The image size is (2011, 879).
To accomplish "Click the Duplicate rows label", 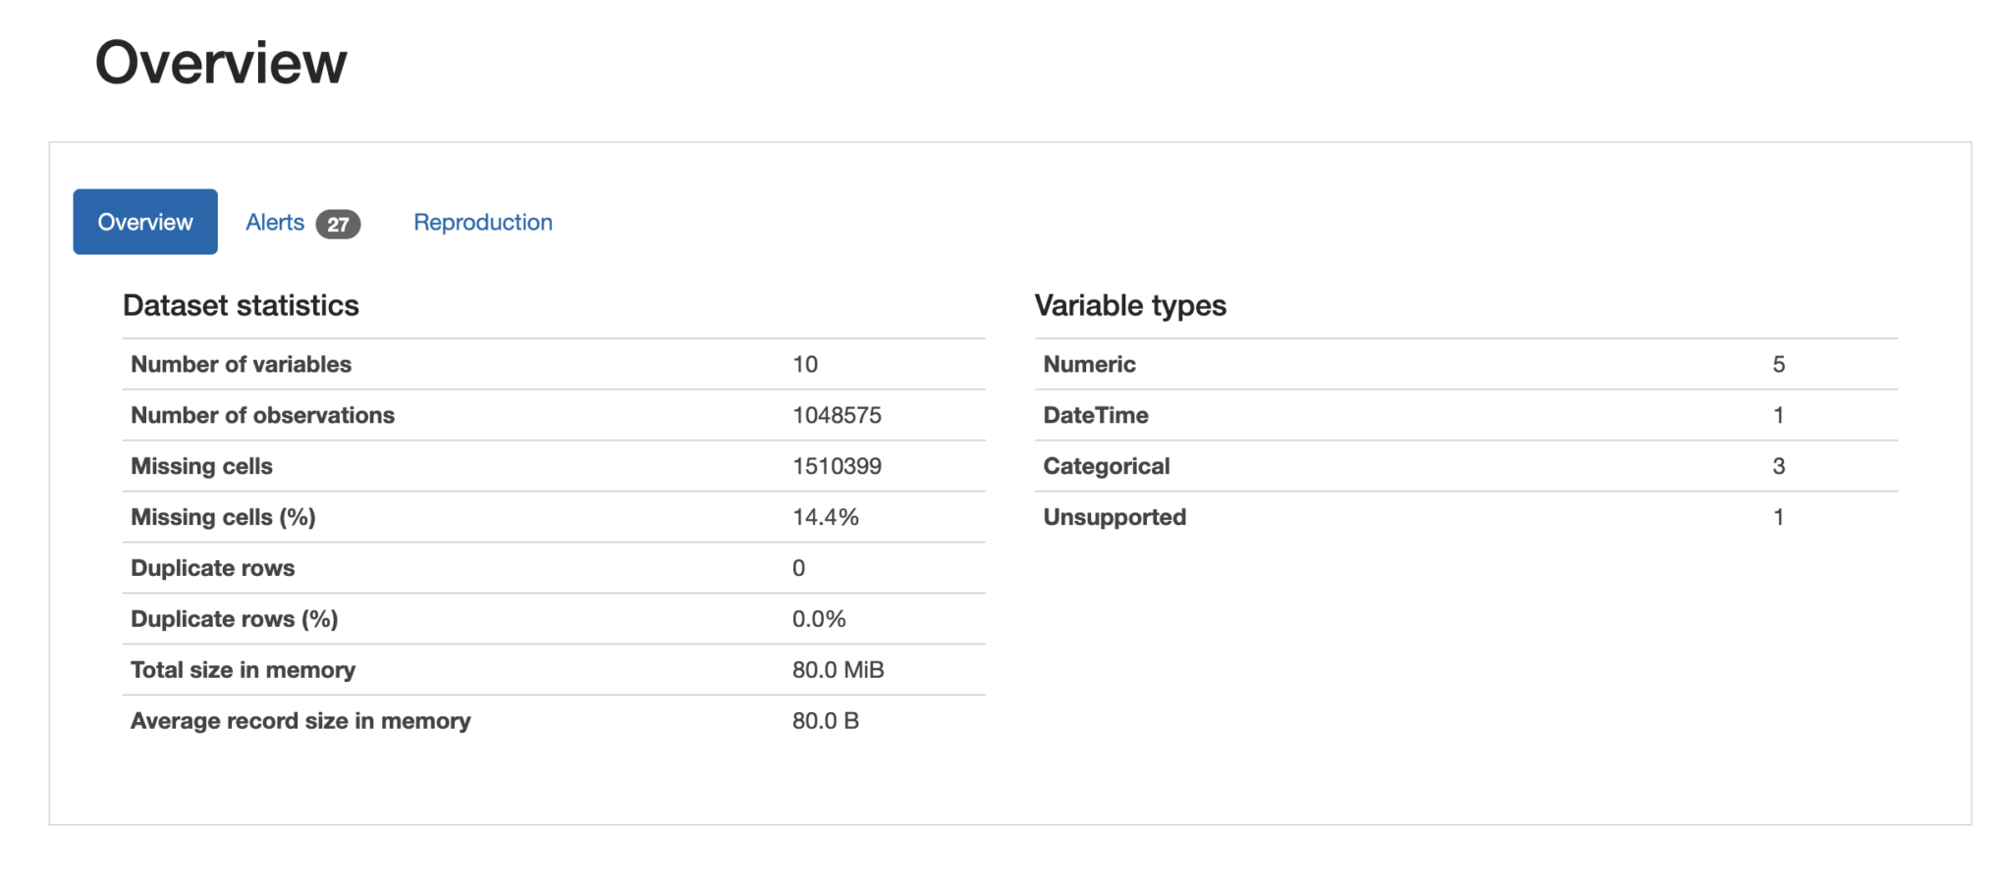I will point(212,569).
